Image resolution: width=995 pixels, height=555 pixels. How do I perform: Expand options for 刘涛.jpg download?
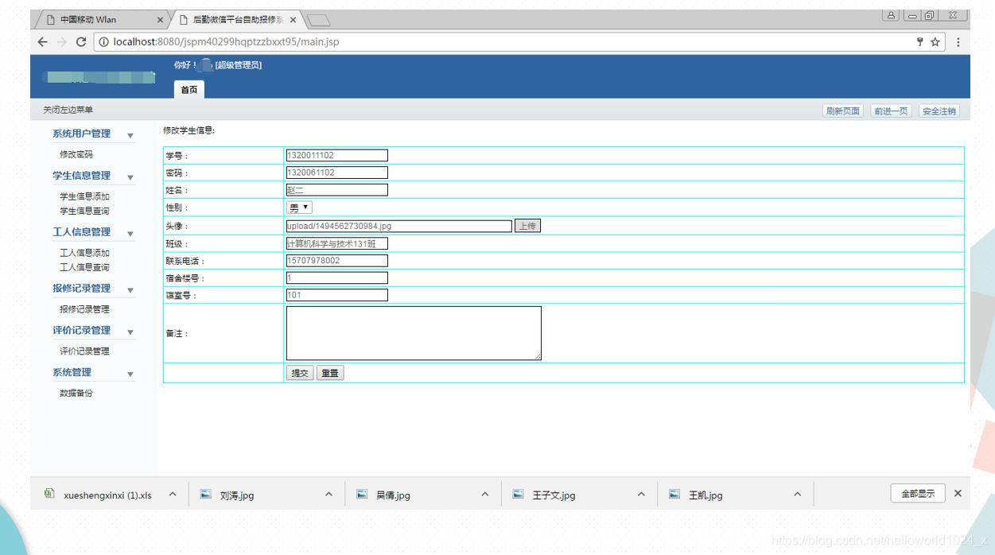point(328,495)
